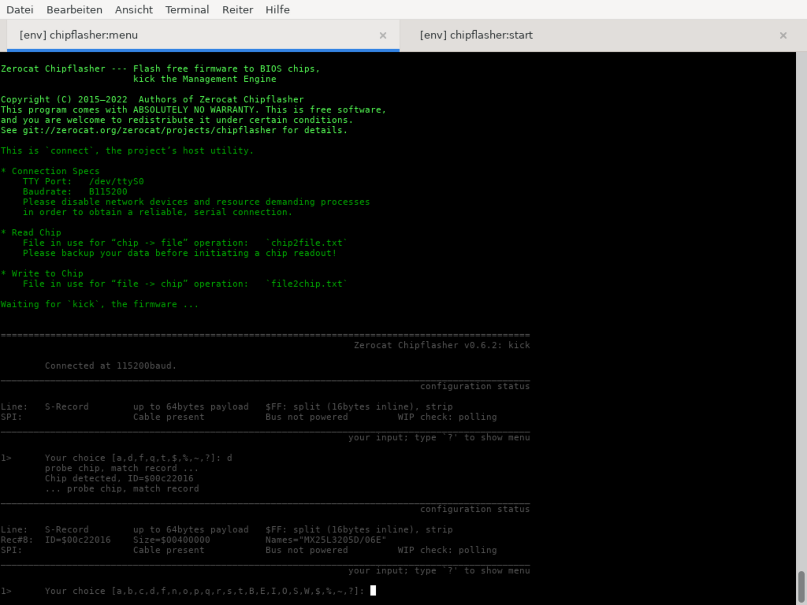The height and width of the screenshot is (605, 807).
Task: Click 'This is `connect`, the project's host utility.'
Action: (127, 151)
